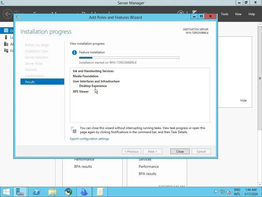
Task: Select the Desktop Experience entry
Action: [x=93, y=86]
